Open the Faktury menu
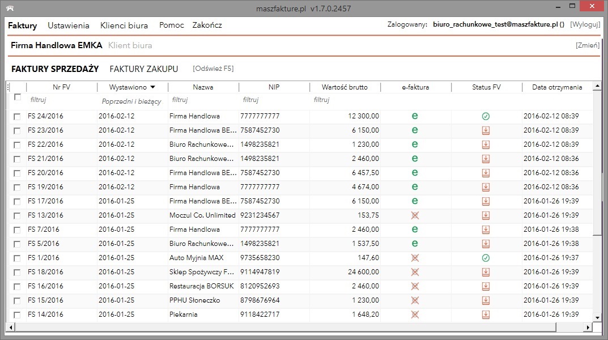608x340 pixels. [x=23, y=25]
